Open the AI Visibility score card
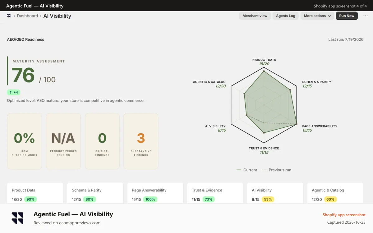Viewport: 373px width, 233px height. [x=275, y=193]
